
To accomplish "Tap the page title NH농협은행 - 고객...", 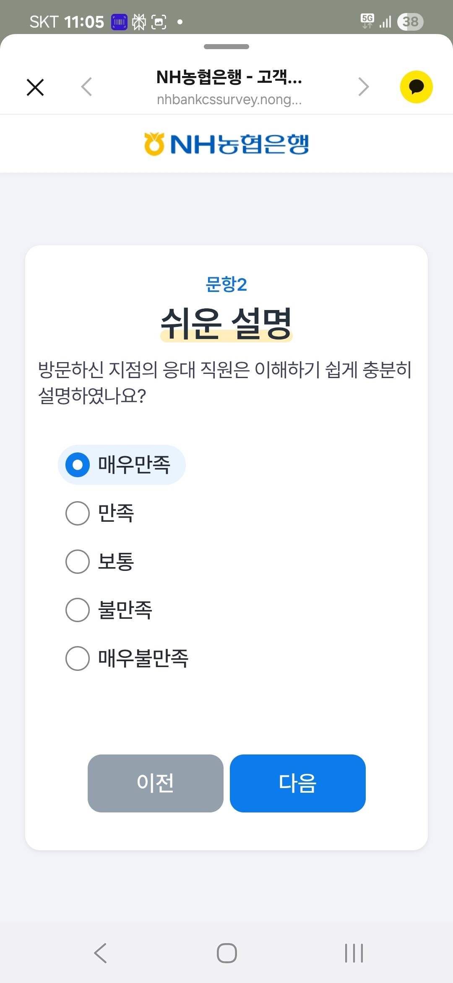I will (x=229, y=77).
